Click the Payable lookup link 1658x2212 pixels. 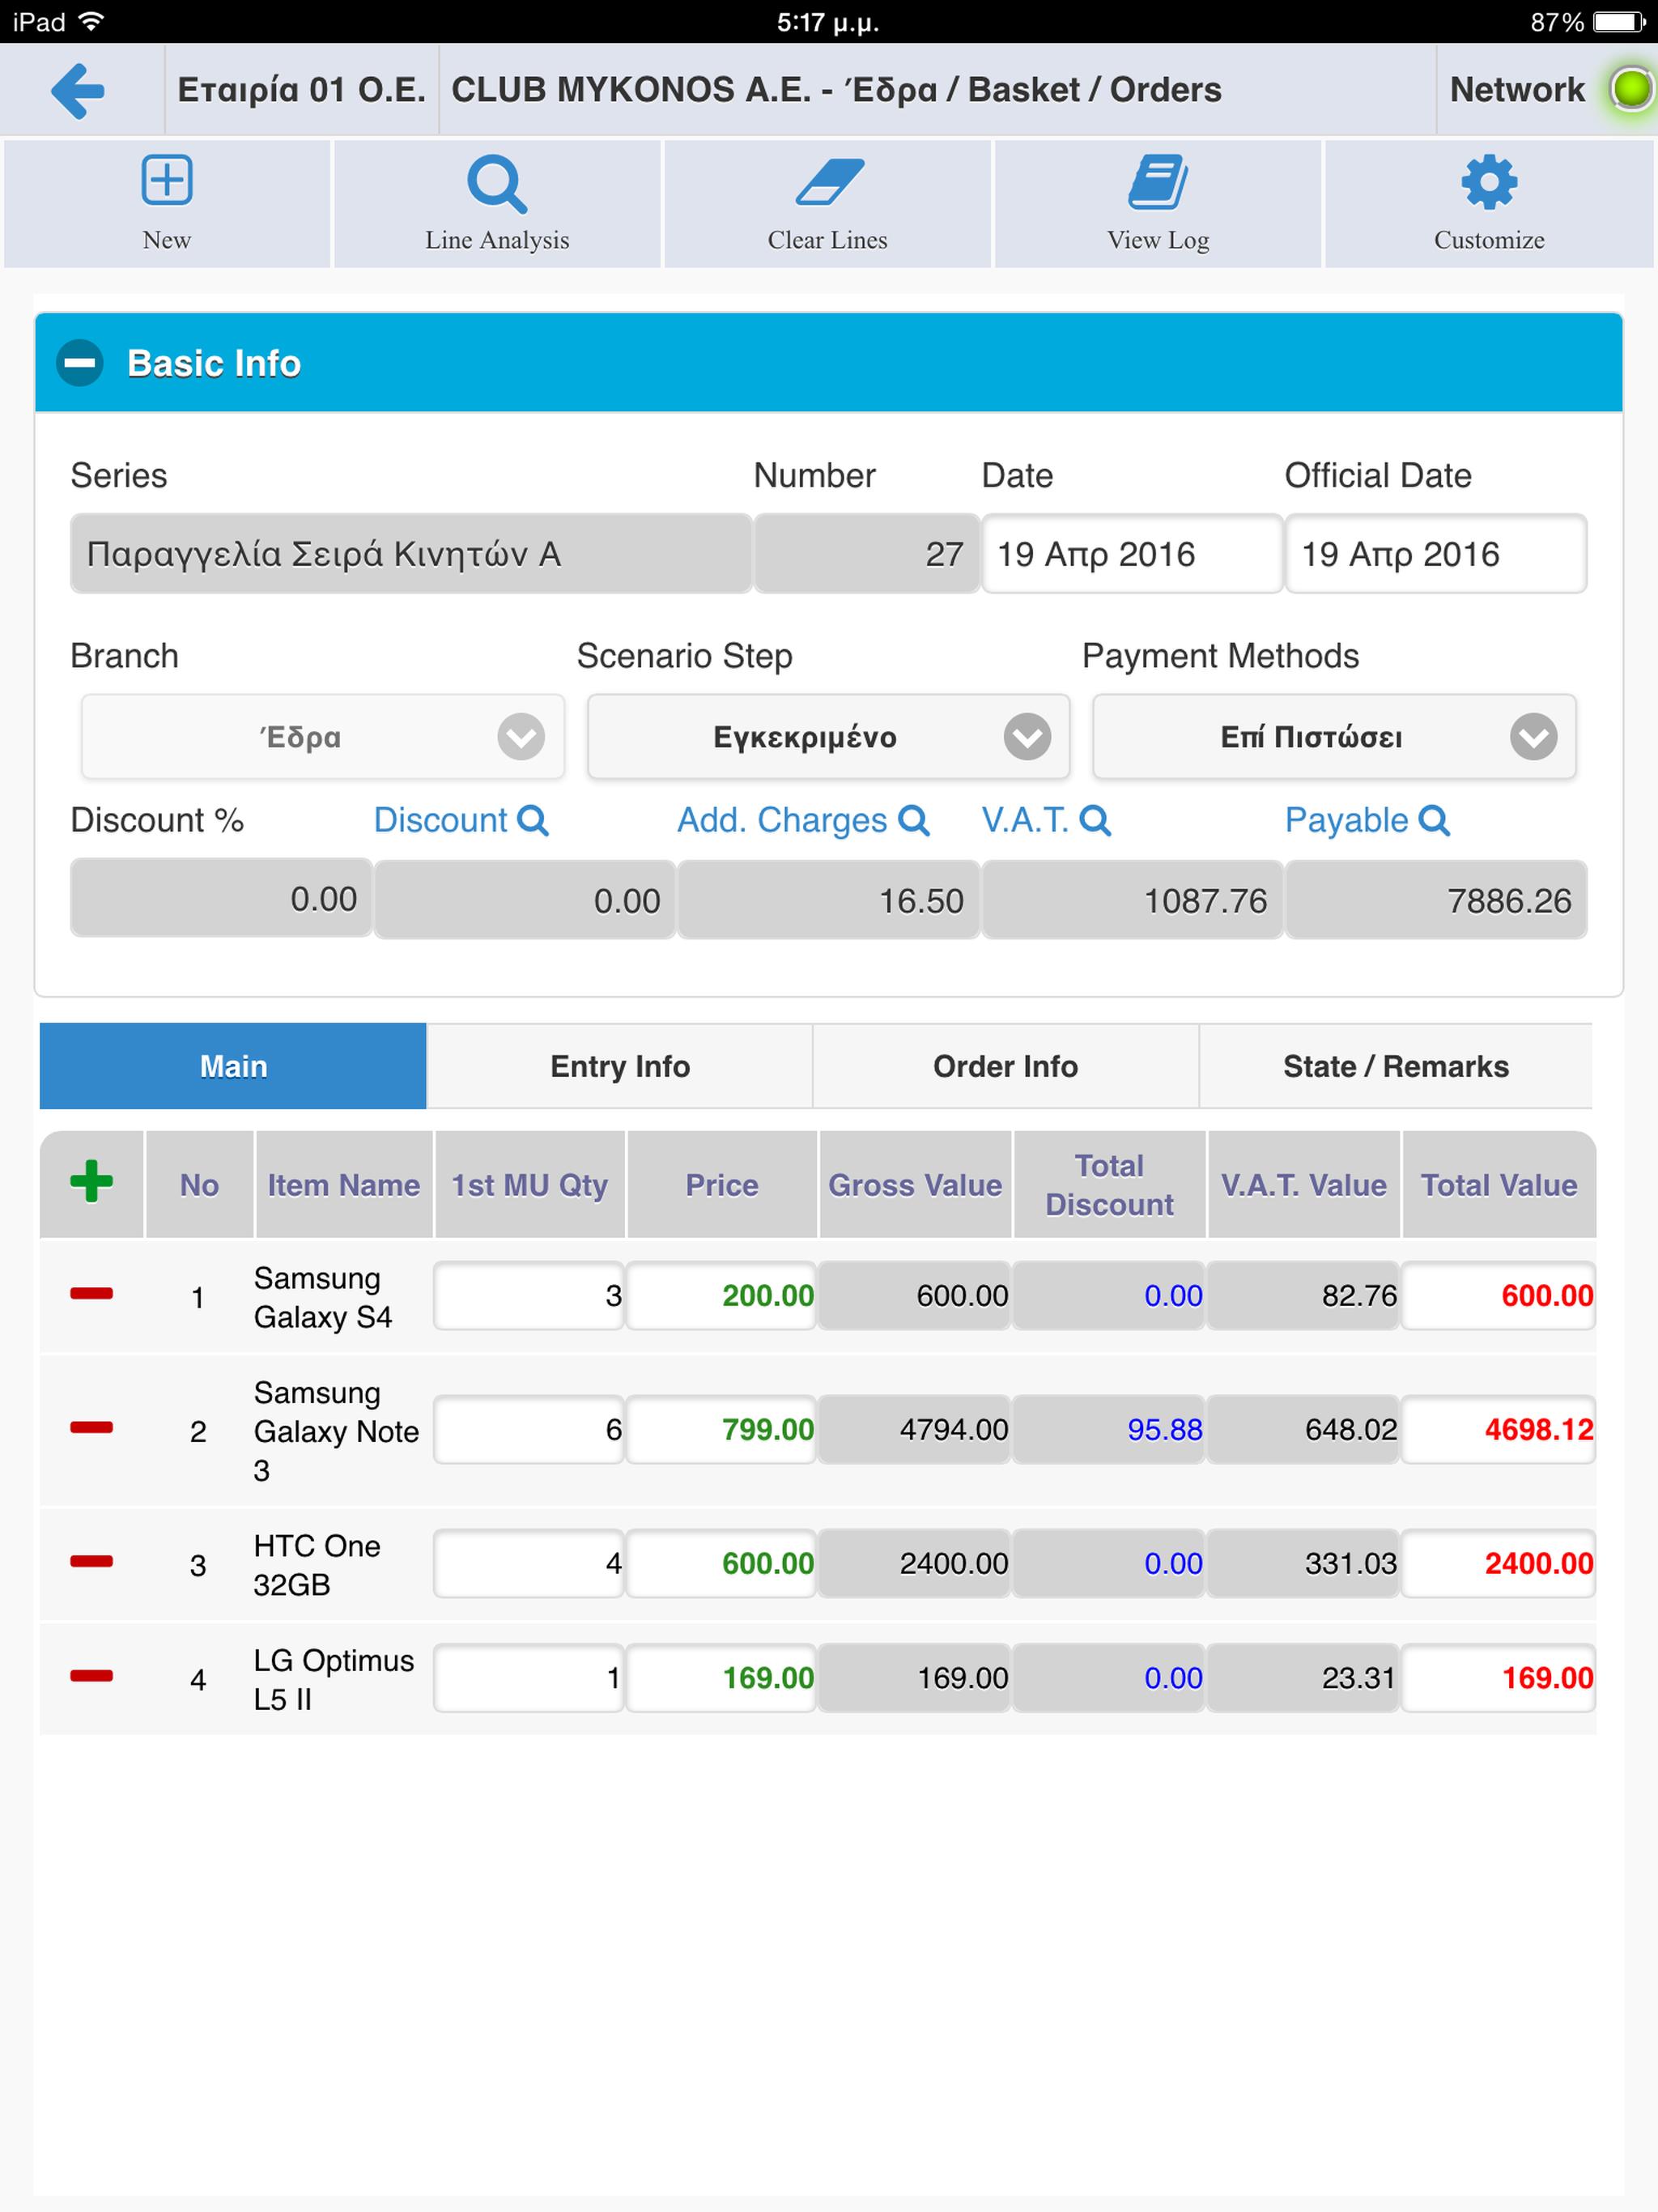click(x=1367, y=820)
